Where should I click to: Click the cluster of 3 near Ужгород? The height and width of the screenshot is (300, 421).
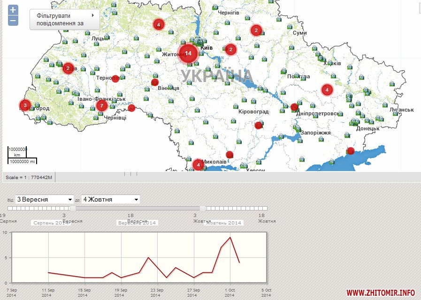(x=25, y=105)
